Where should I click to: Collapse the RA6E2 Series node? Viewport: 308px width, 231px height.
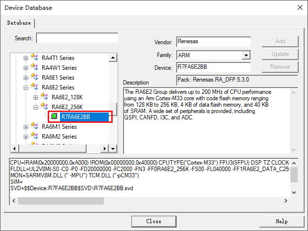pyautogui.click(x=26, y=87)
